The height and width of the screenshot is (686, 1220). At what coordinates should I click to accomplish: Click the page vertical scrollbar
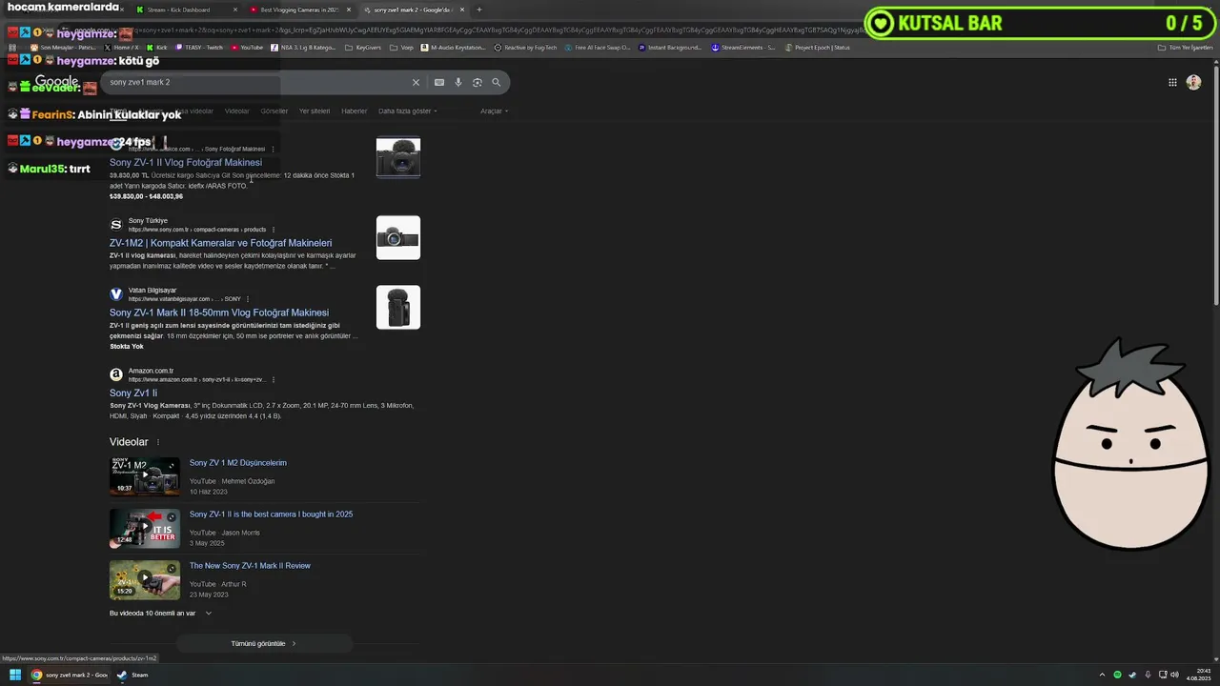(x=1215, y=186)
